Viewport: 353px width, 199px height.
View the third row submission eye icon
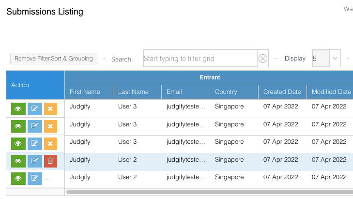tap(18, 144)
